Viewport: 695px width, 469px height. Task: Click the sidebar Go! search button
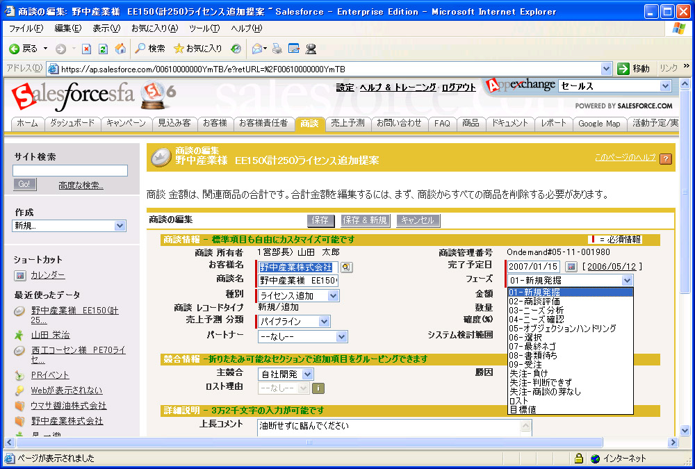point(24,184)
